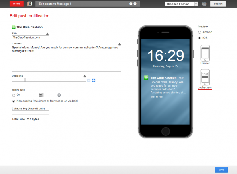
Task: Insert personalization in the Content field
Action: point(119,44)
